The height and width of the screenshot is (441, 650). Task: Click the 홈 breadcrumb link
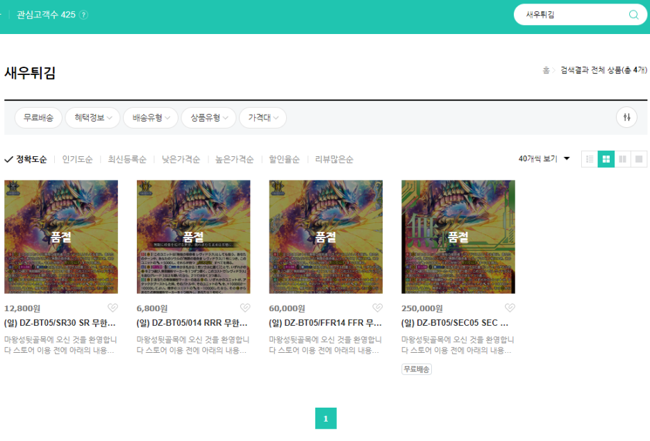click(x=546, y=70)
